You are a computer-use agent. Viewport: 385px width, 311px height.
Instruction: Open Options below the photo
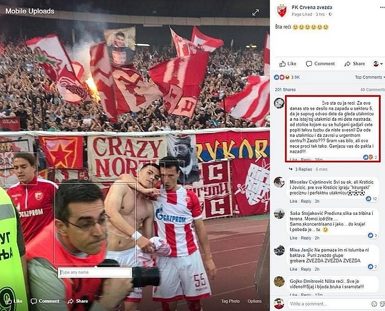(255, 301)
